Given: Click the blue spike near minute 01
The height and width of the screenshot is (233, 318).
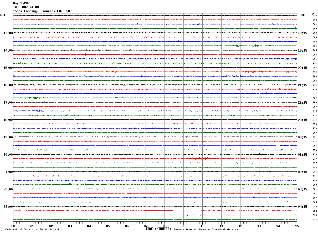Looking at the screenshot, I should (39, 111).
